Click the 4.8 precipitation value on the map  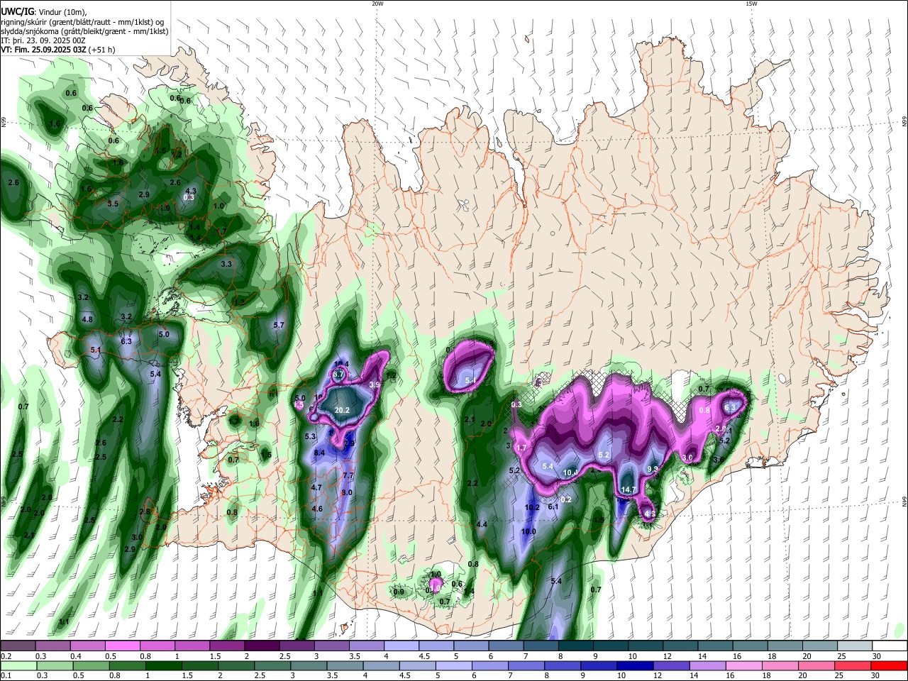87,319
